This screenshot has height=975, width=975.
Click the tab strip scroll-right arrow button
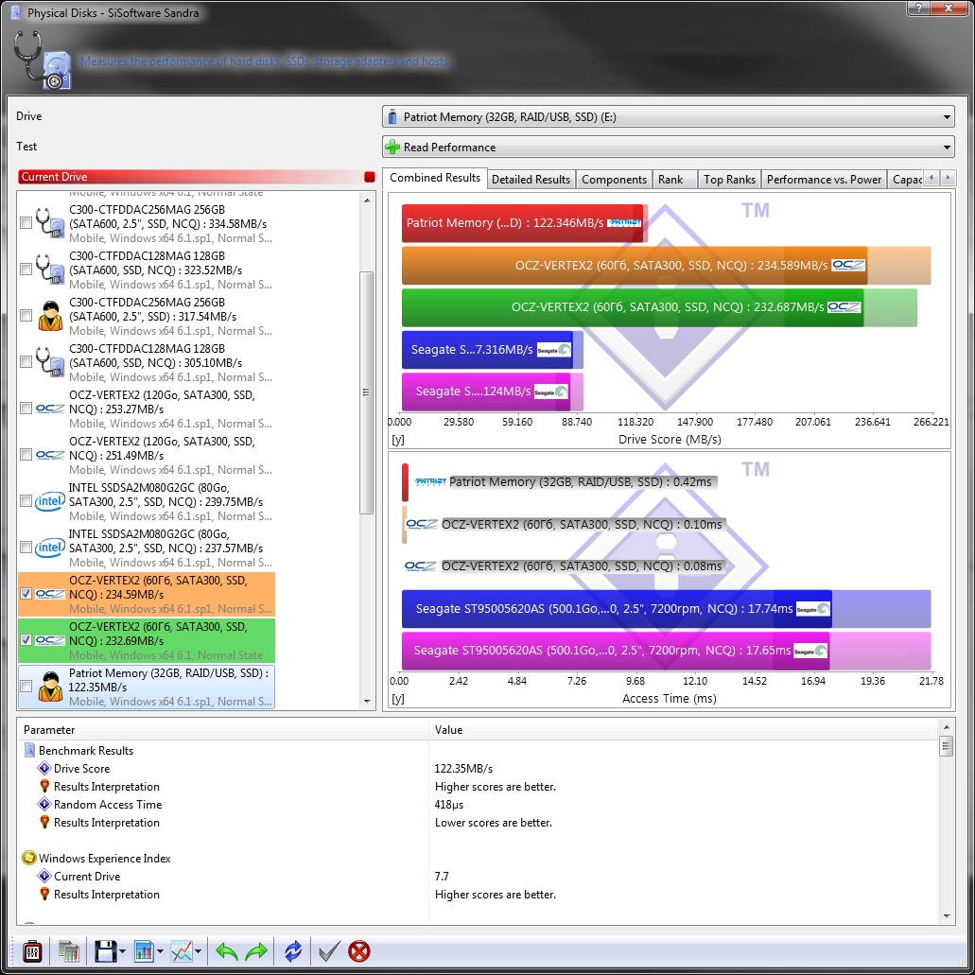pyautogui.click(x=948, y=178)
